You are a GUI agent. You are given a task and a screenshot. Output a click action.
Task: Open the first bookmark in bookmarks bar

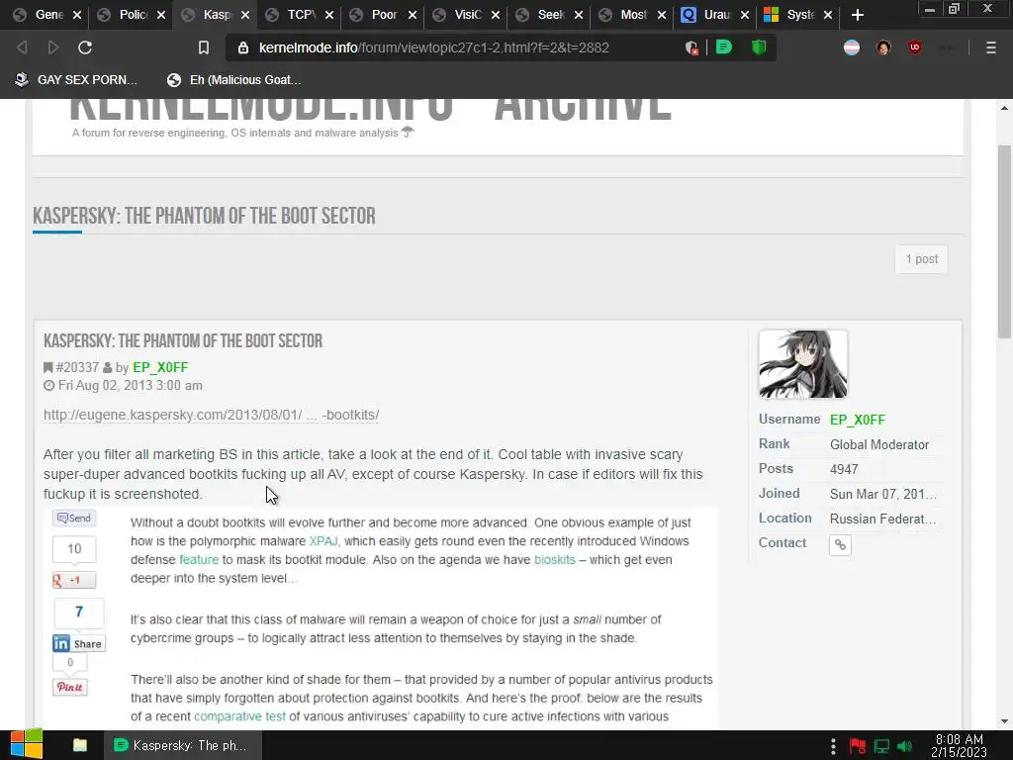click(76, 80)
